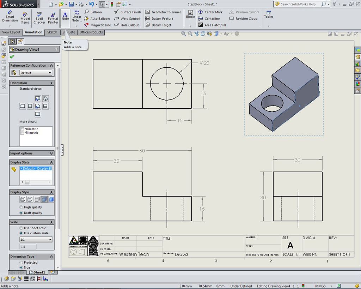The height and width of the screenshot is (289, 361).
Task: Choose the Use sheet scale option
Action: click(21, 228)
